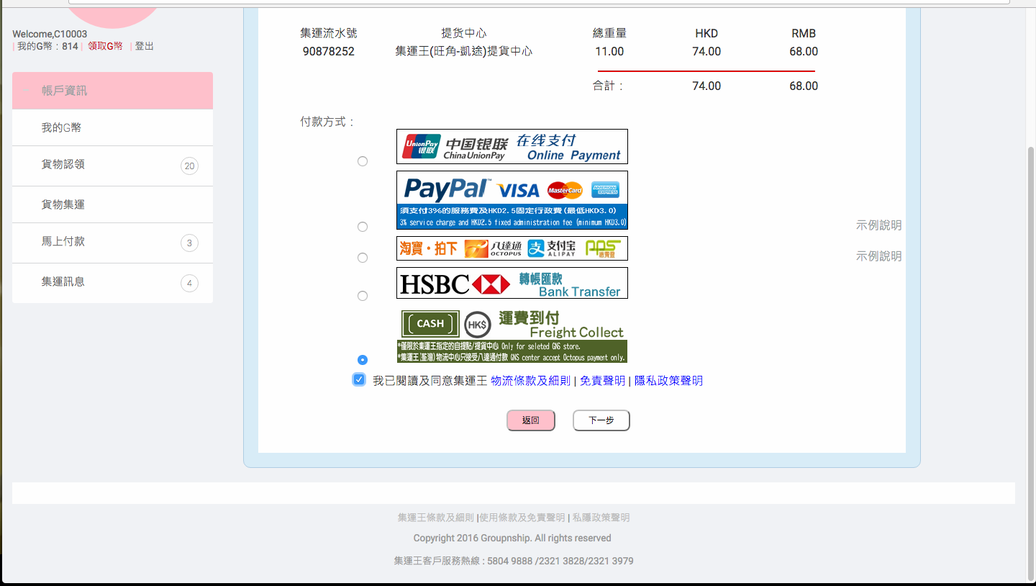Image resolution: width=1036 pixels, height=586 pixels.
Task: Click the Welcome,C10003 greeting text
Action: (x=50, y=34)
